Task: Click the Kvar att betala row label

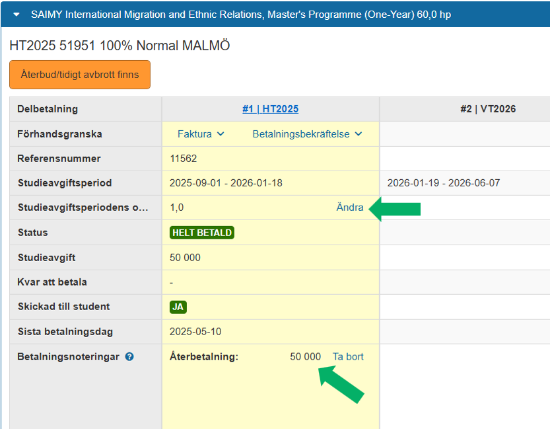Action: (x=52, y=282)
